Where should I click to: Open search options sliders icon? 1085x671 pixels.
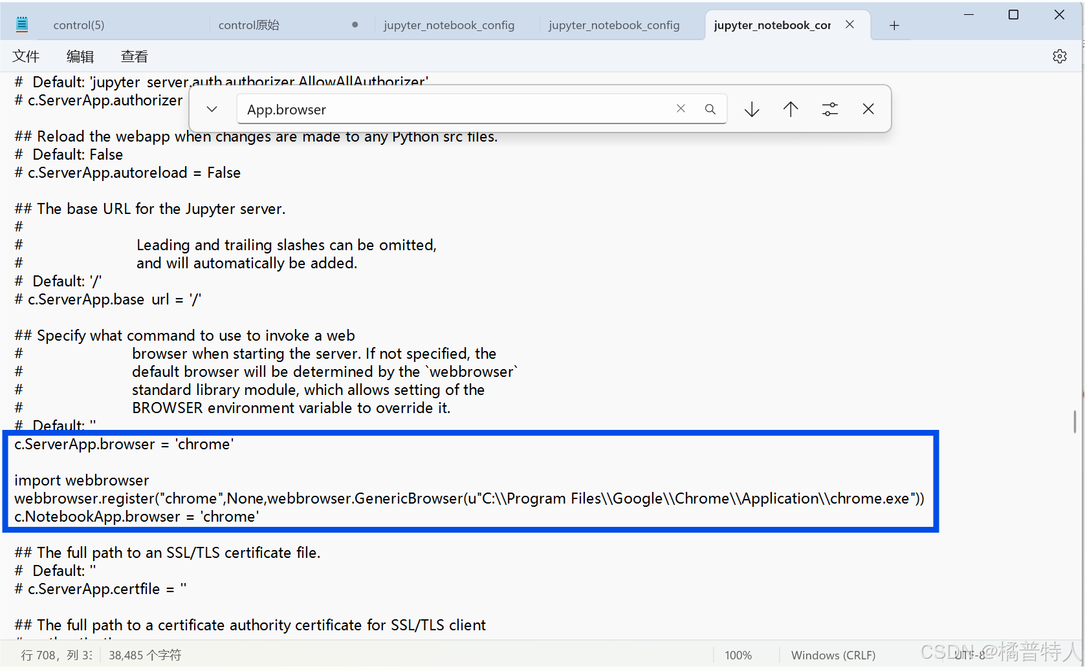[x=830, y=109]
